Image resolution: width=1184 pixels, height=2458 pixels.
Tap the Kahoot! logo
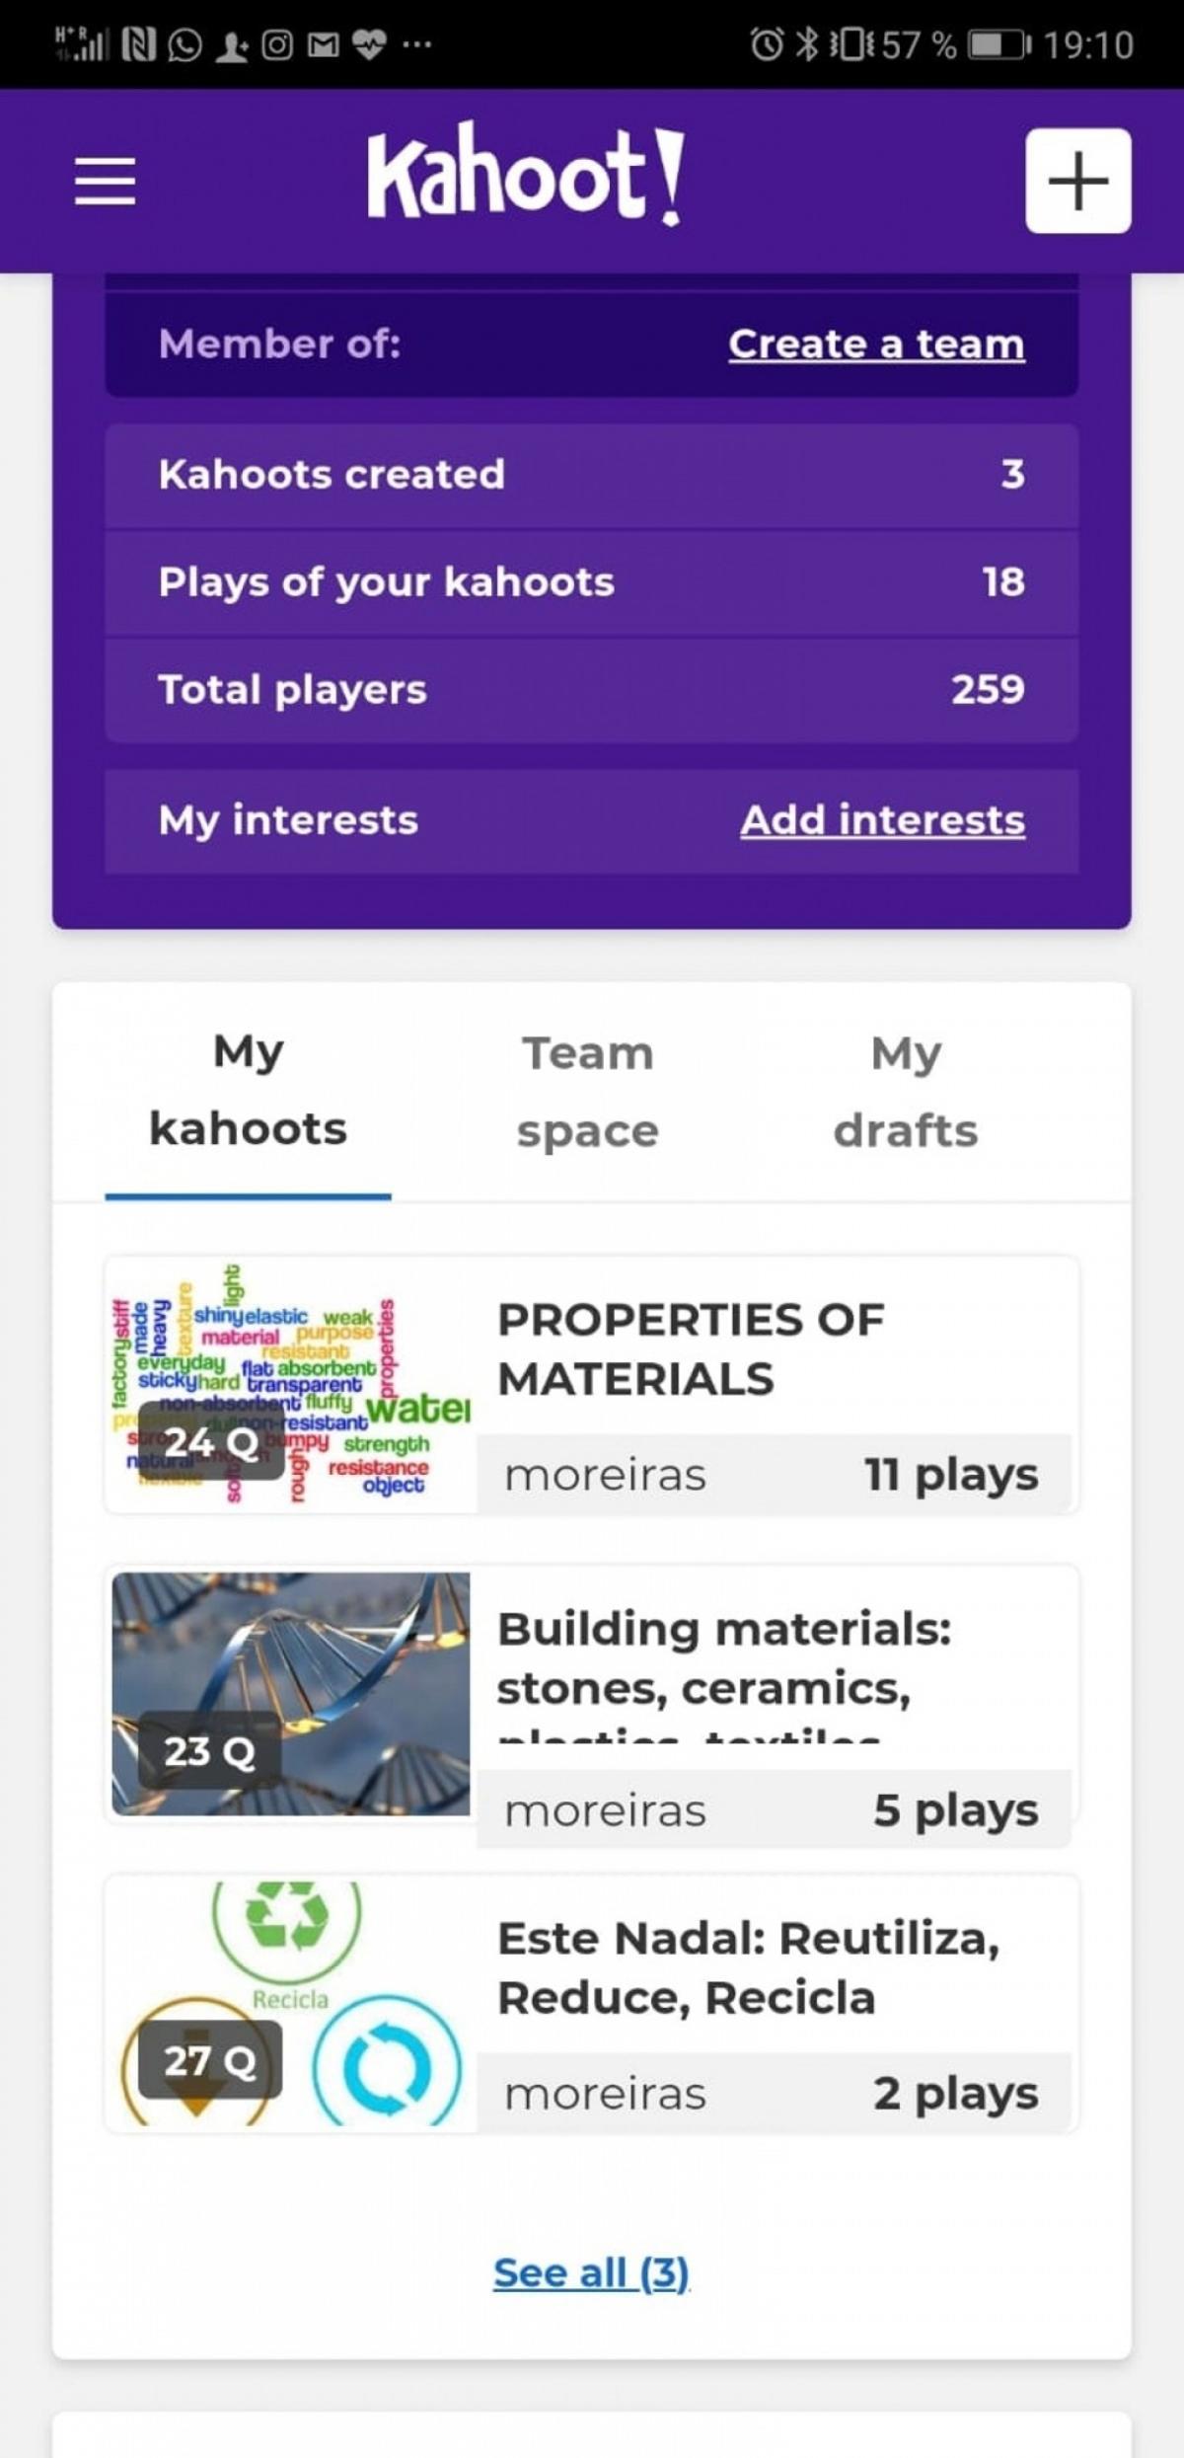(525, 176)
